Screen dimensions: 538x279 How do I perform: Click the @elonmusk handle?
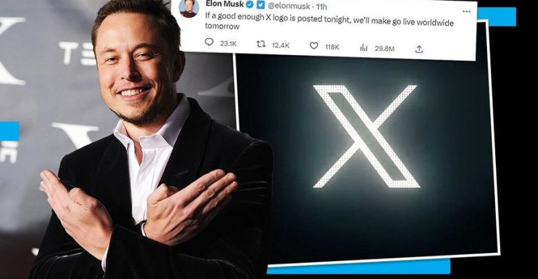(288, 6)
